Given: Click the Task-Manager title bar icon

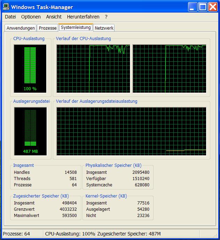Looking at the screenshot, I should pos(6,7).
